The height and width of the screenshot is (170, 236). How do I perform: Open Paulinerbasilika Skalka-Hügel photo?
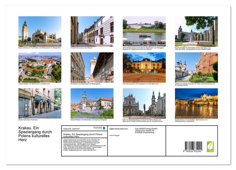tap(196, 31)
